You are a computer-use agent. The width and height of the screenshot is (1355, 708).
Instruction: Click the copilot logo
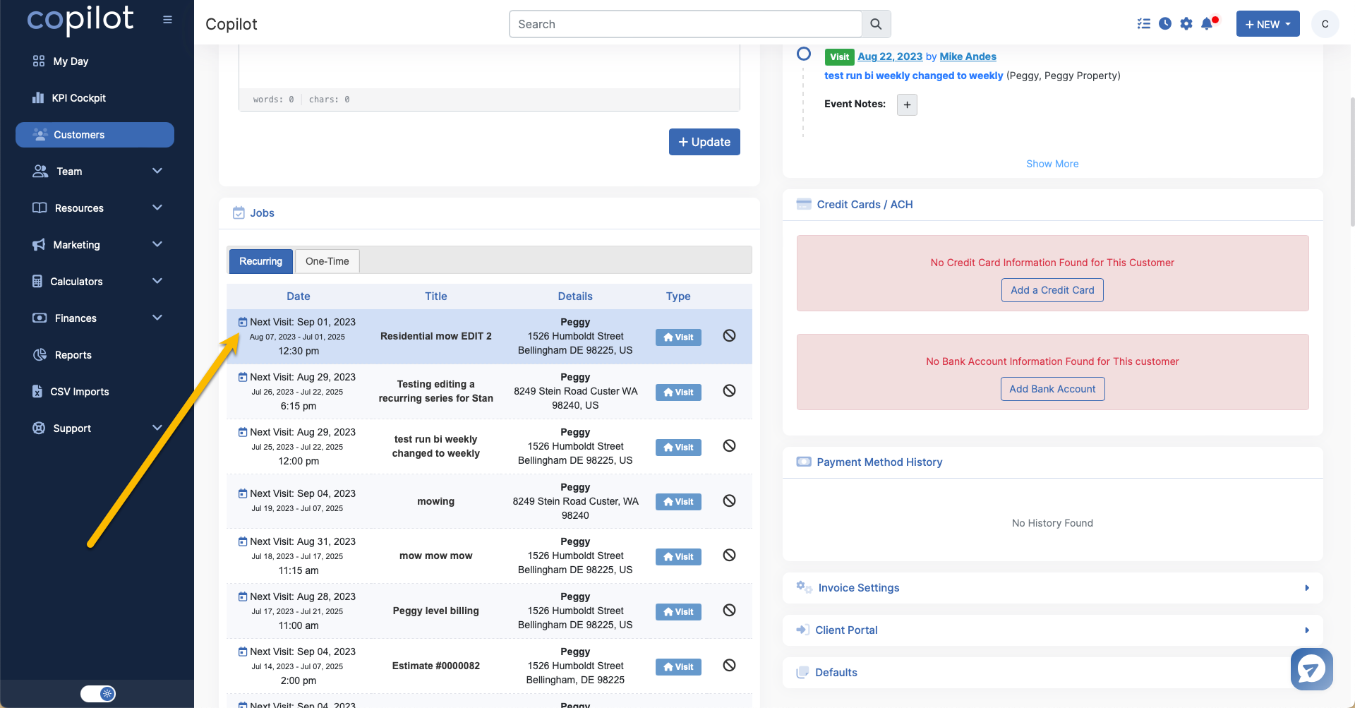80,20
